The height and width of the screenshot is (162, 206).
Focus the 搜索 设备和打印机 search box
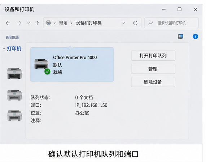click(x=171, y=23)
